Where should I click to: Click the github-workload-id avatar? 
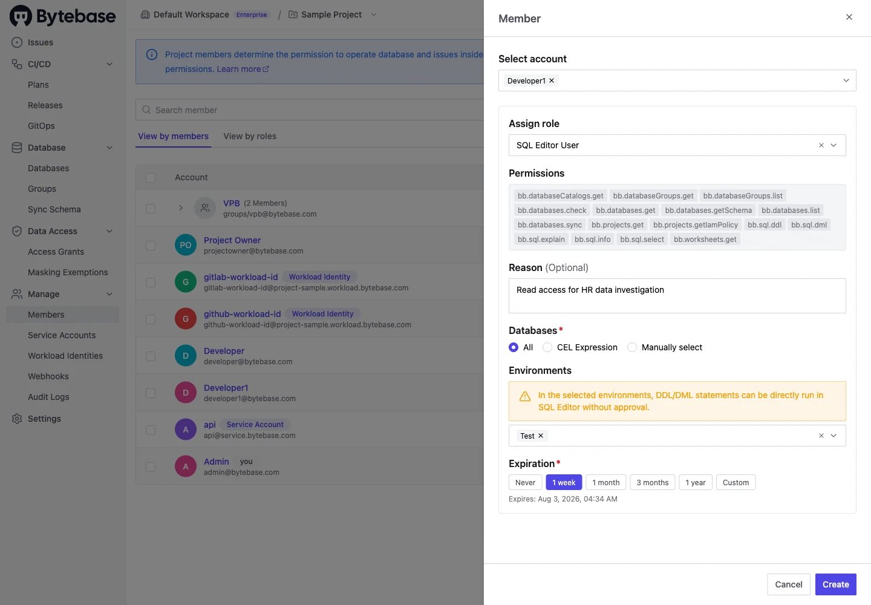[186, 319]
